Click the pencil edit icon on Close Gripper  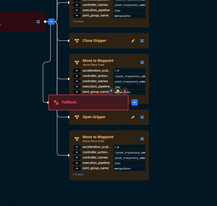[x=133, y=41]
